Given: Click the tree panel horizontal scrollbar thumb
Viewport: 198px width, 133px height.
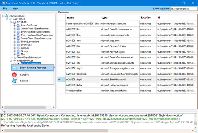Looking at the screenshot, I should point(25,107).
